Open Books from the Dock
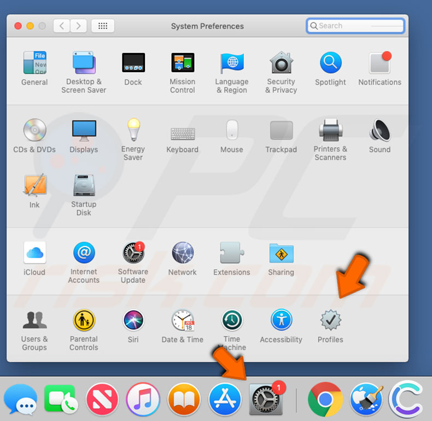 tap(184, 399)
